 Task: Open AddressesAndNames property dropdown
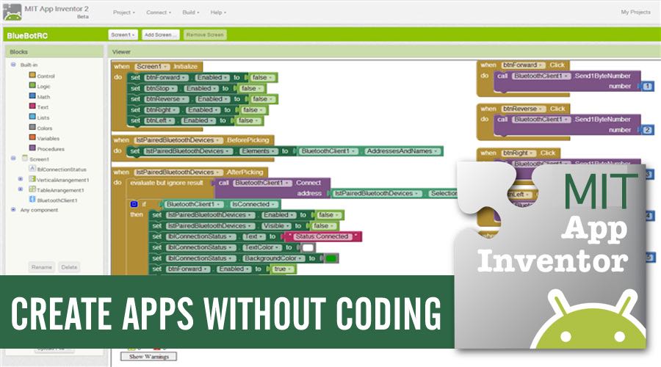402,151
